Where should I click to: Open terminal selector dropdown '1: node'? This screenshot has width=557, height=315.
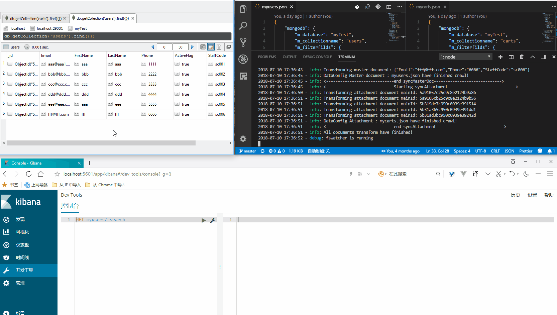[465, 57]
